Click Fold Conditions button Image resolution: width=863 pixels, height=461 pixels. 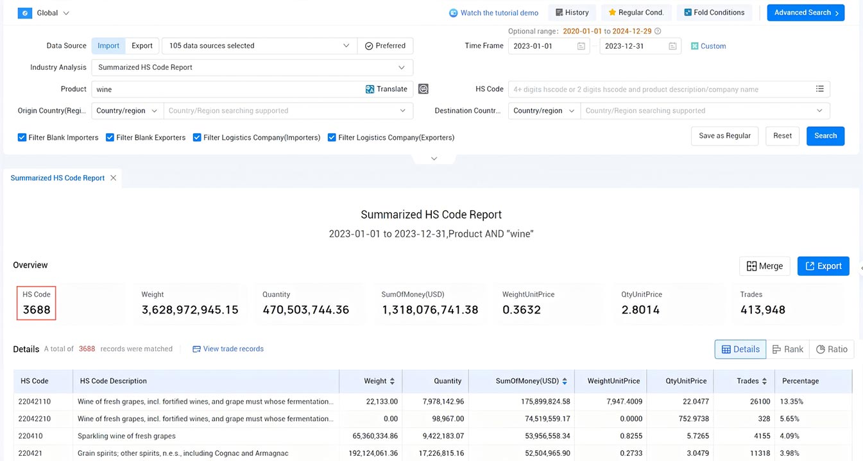(714, 12)
